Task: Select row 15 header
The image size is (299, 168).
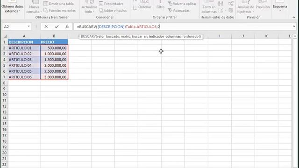Action: point(4,124)
